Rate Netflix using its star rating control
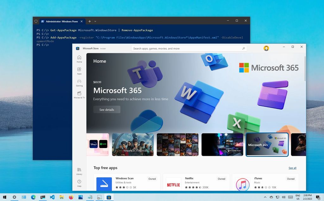 pyautogui.click(x=193, y=187)
